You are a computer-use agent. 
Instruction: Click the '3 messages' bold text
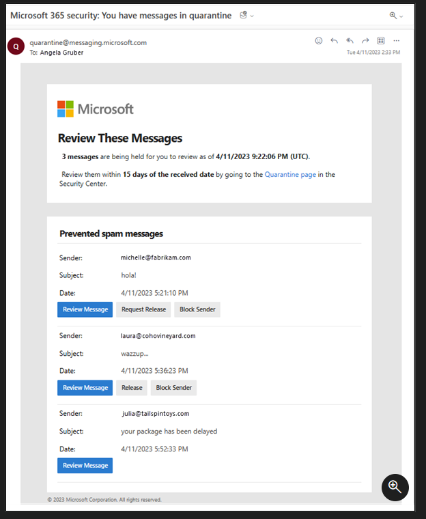coord(80,156)
